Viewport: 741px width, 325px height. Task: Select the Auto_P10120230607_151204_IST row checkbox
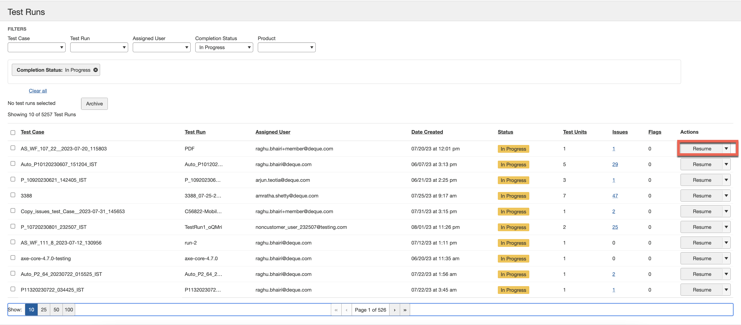(13, 164)
